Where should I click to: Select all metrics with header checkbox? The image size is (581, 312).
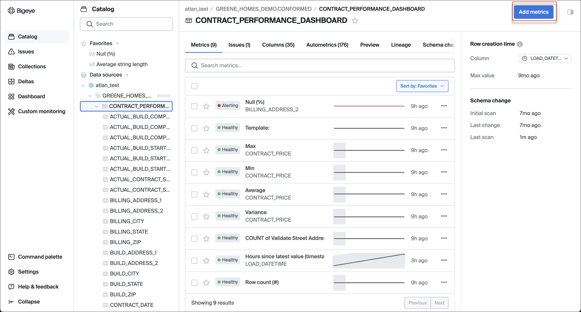194,86
